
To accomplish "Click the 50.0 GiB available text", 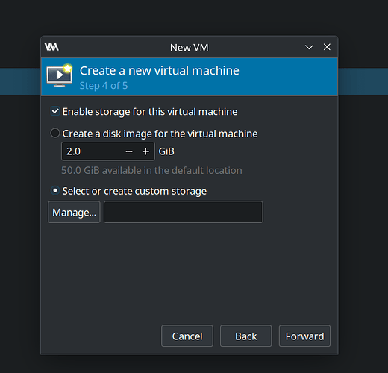I will coord(151,171).
